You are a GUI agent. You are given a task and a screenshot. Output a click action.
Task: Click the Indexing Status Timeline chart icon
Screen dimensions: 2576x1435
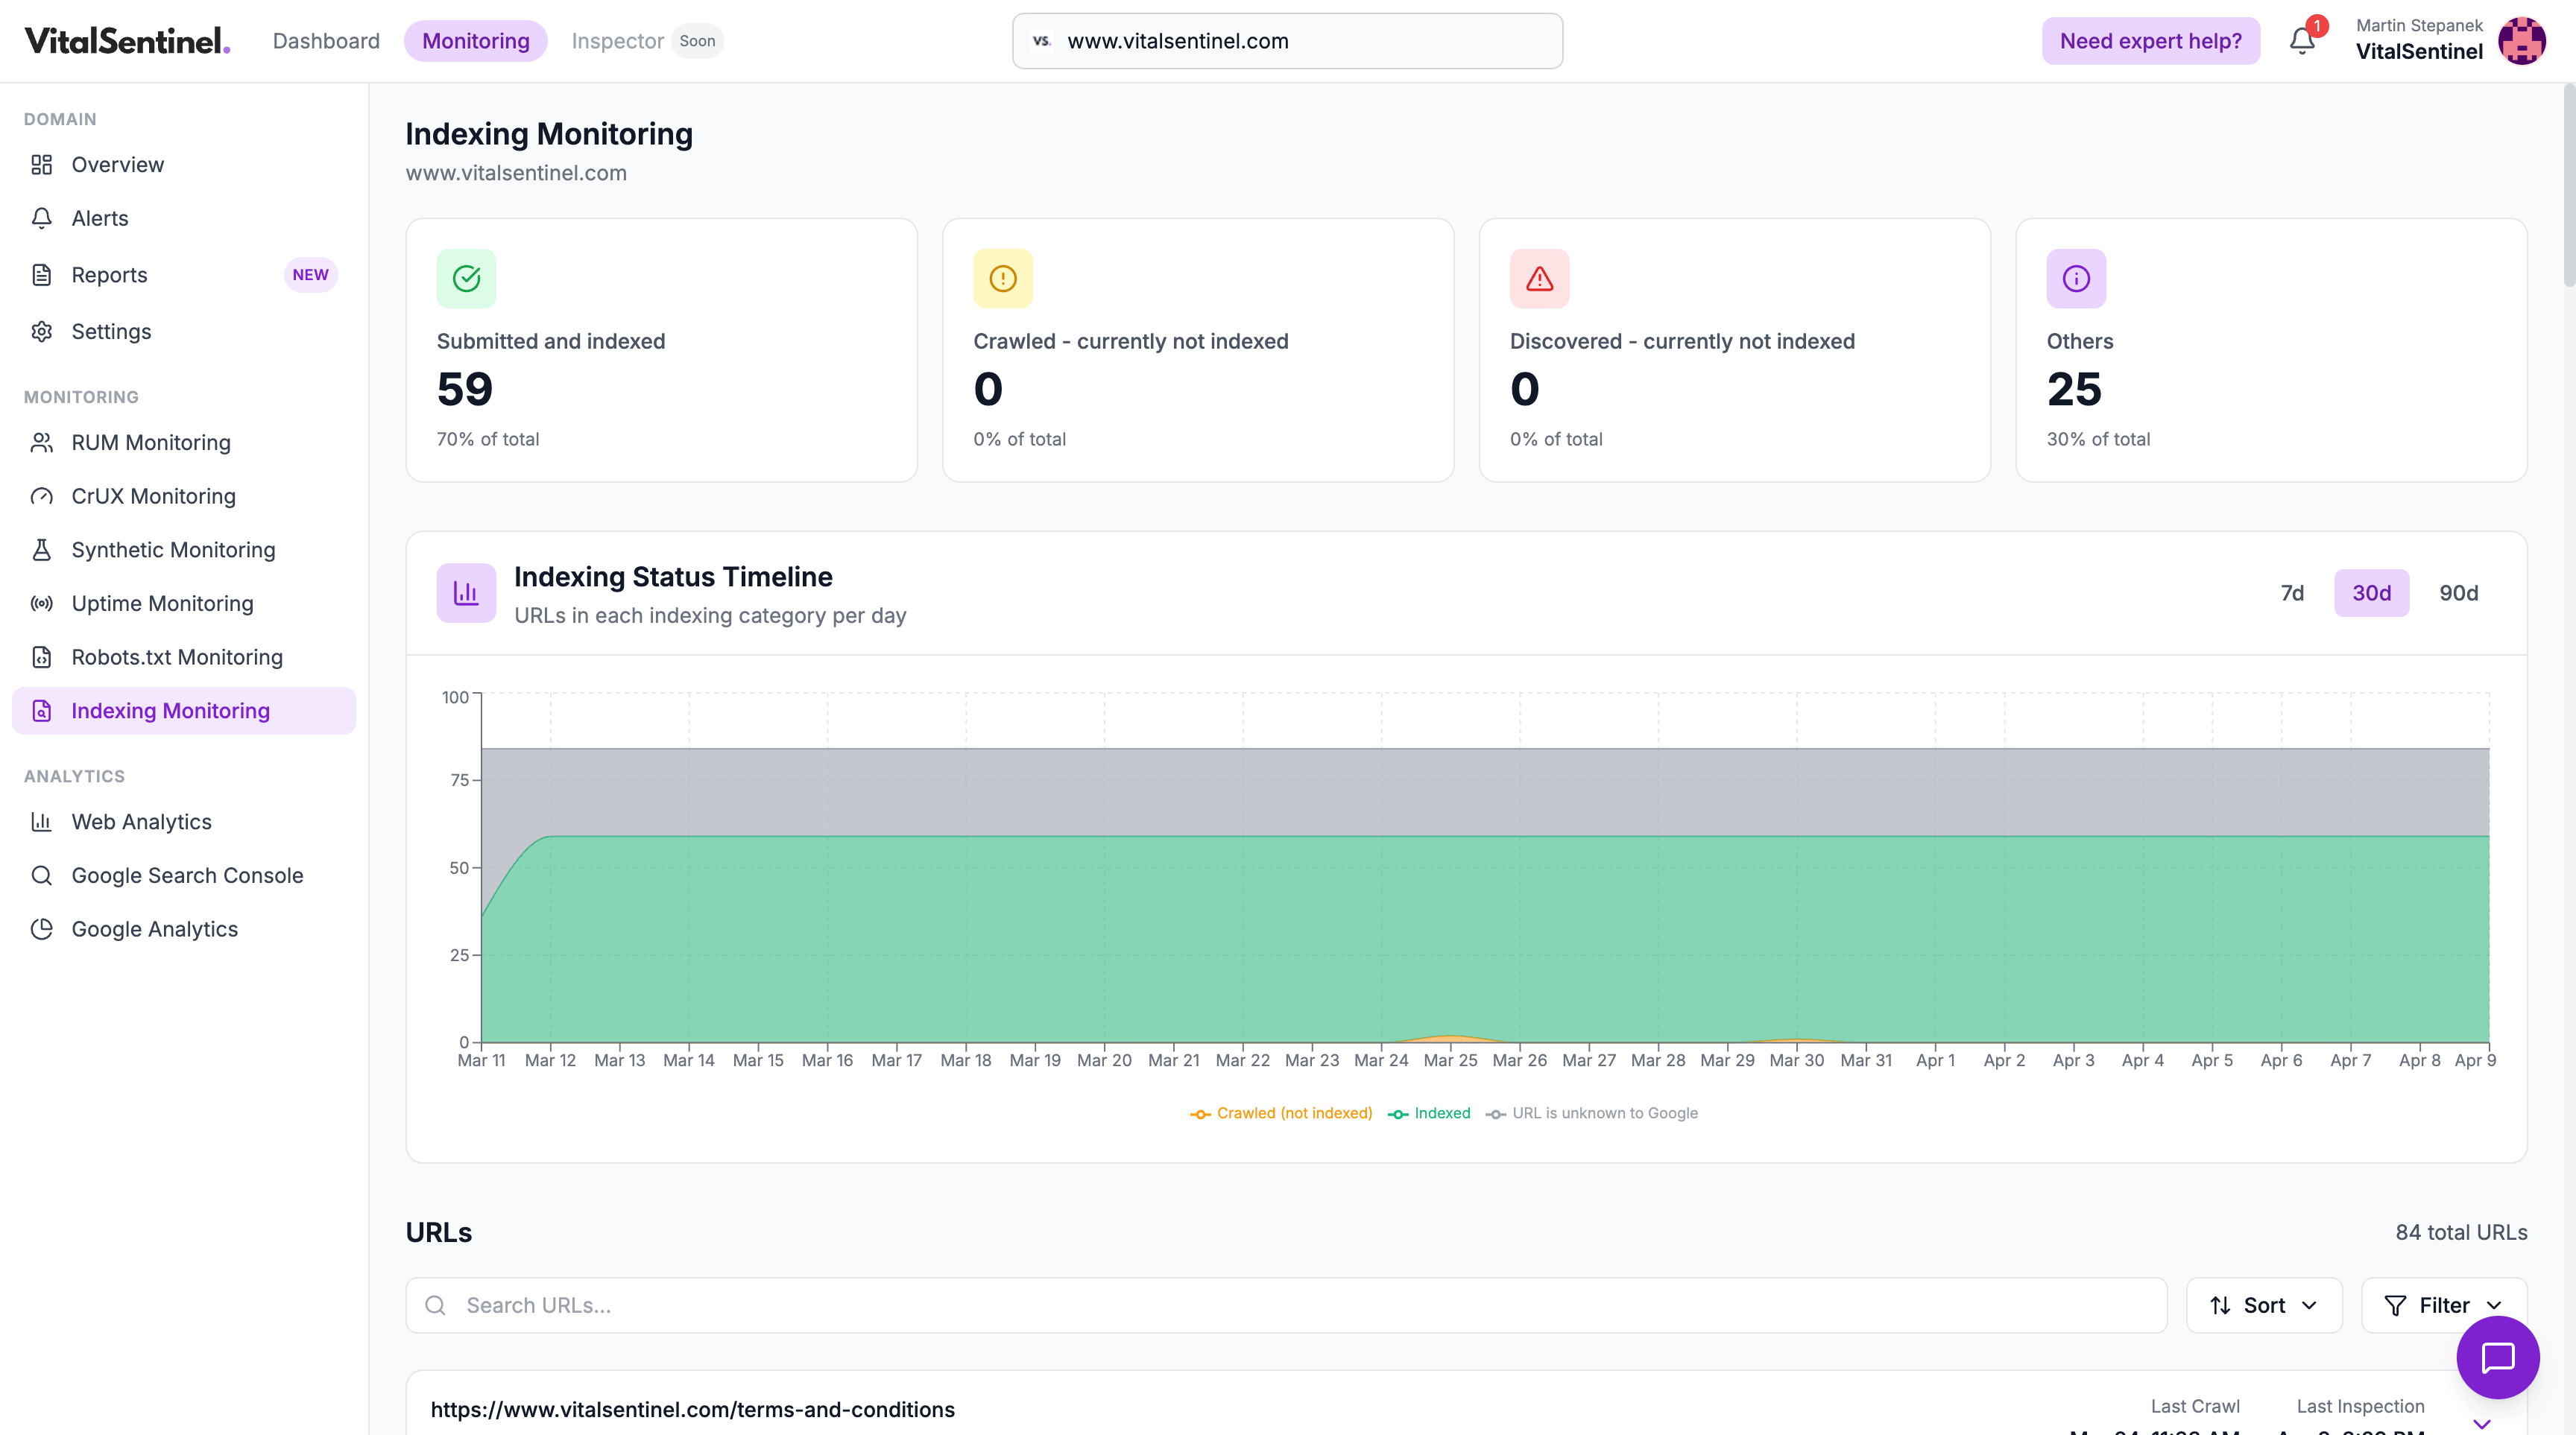465,592
